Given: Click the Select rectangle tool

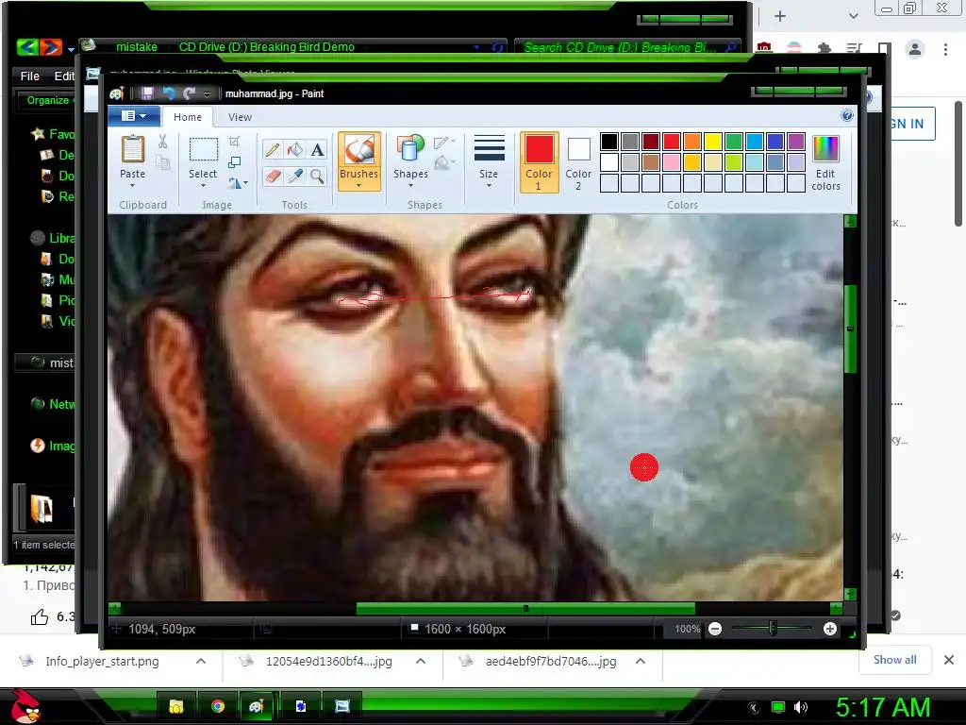Looking at the screenshot, I should point(203,150).
